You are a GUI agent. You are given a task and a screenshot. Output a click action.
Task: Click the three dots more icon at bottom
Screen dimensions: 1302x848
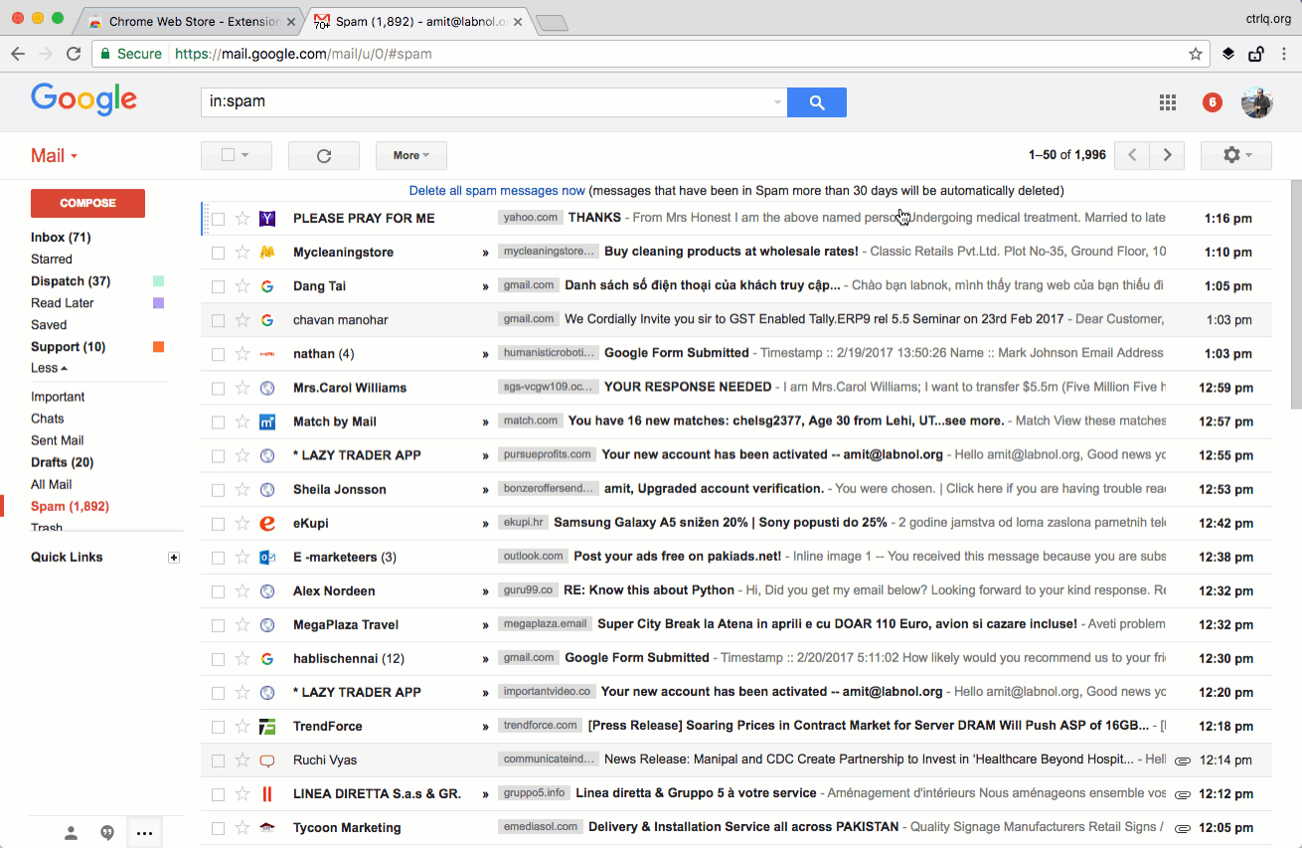[x=144, y=833]
